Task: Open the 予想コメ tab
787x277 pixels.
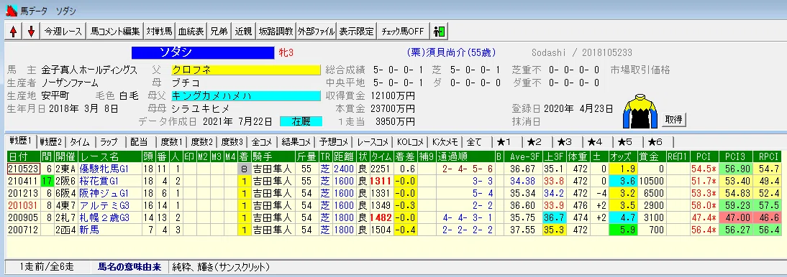Action: click(x=334, y=142)
